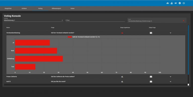Viewport: 193px width, 97px height.
Task: Click the red icon in the Live box
Action: click(183, 20)
